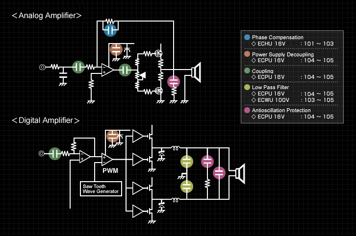
Task: Click the blue phase compensation capacitor in the analog circuit
Action: (x=110, y=30)
